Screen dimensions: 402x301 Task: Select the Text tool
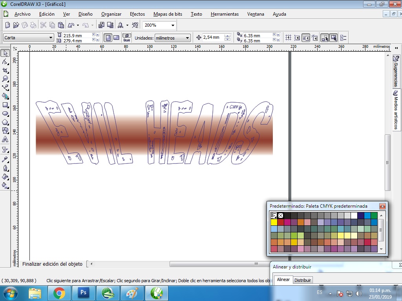[x=5, y=140]
